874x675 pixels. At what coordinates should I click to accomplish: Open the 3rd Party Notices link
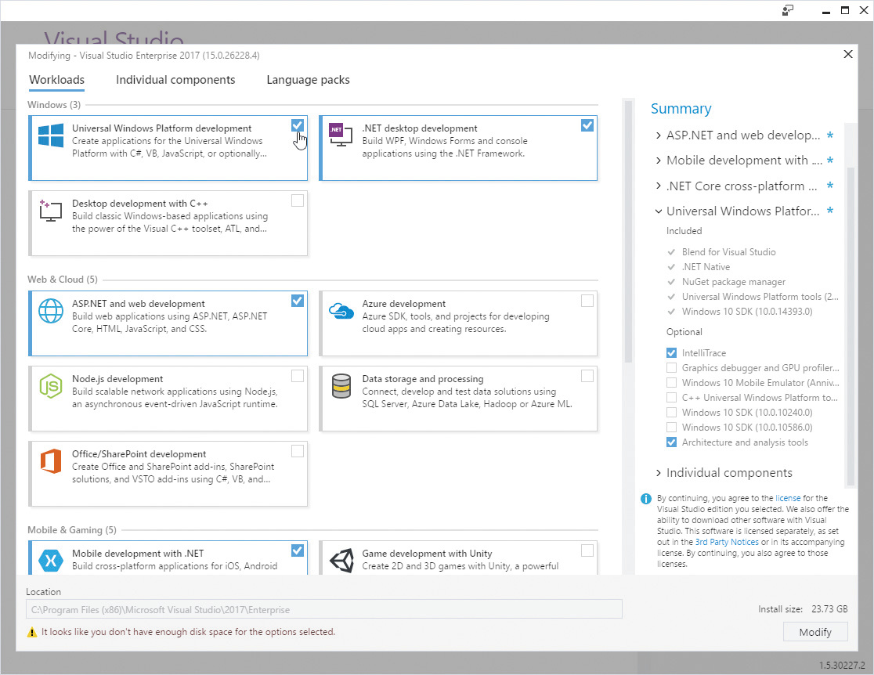tap(726, 542)
